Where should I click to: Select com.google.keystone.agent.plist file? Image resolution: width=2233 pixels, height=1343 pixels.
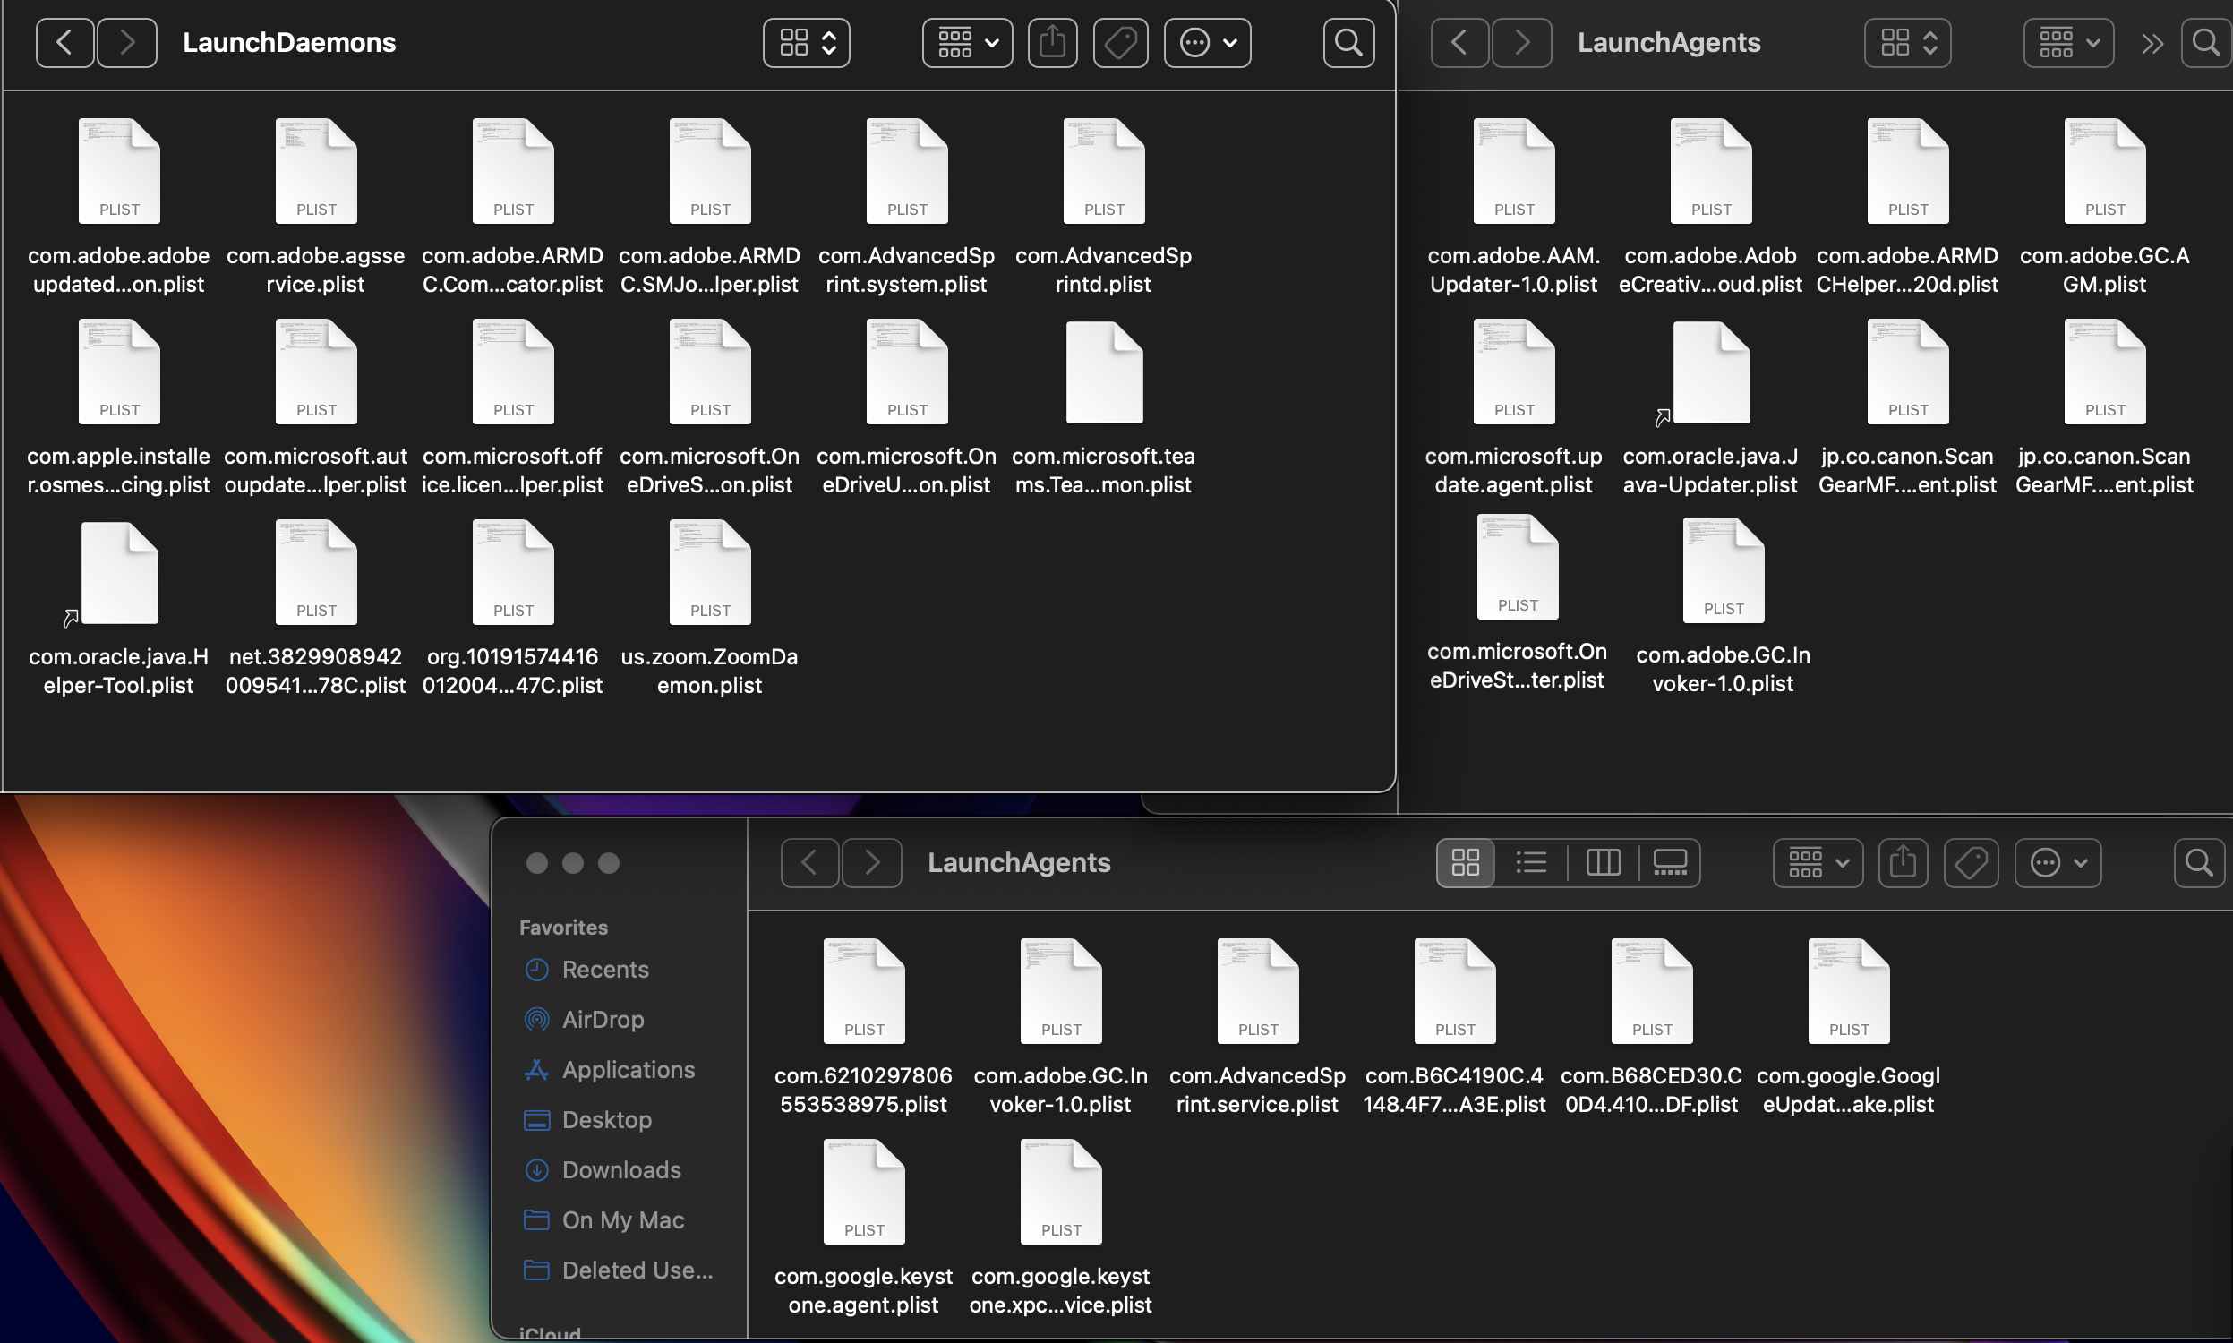863,1193
